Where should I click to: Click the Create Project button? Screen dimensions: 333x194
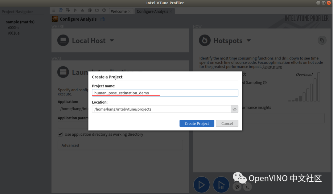coord(197,123)
